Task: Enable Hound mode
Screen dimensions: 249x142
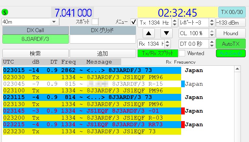Action: [x=231, y=33]
